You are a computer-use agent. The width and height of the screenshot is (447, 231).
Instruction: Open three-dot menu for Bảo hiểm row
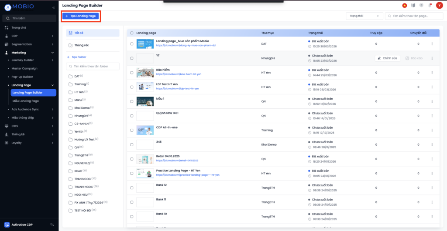point(432,72)
